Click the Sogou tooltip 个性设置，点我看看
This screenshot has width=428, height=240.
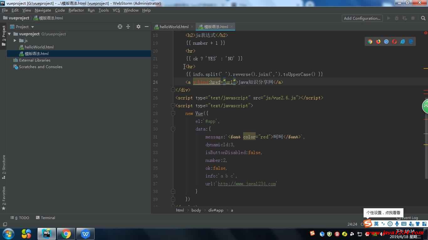[383, 212]
